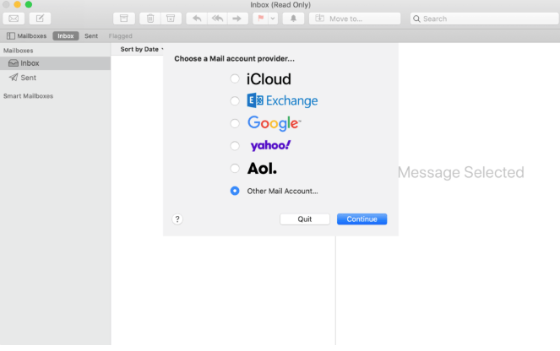Click the Quit button

point(305,219)
